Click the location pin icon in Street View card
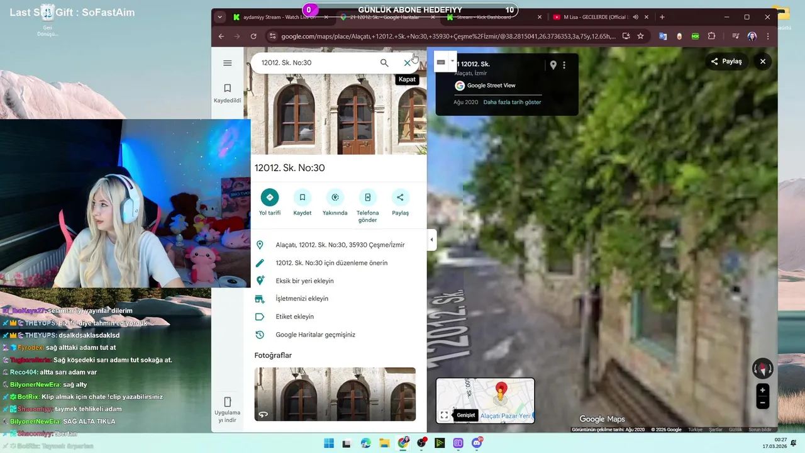Viewport: 805px width, 453px height. pyautogui.click(x=553, y=65)
